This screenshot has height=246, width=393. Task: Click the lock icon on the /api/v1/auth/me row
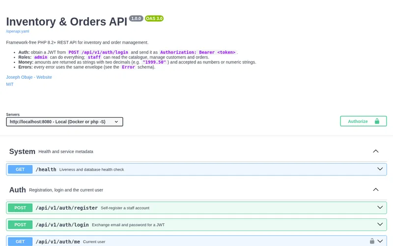pos(372,241)
